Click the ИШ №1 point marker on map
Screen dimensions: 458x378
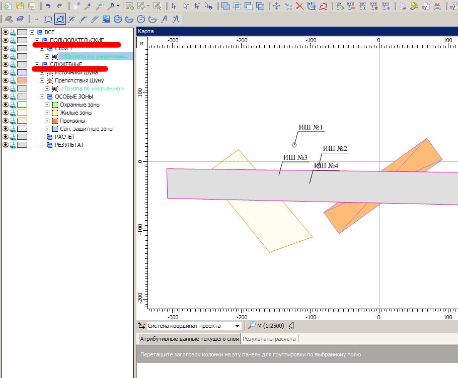coord(294,145)
